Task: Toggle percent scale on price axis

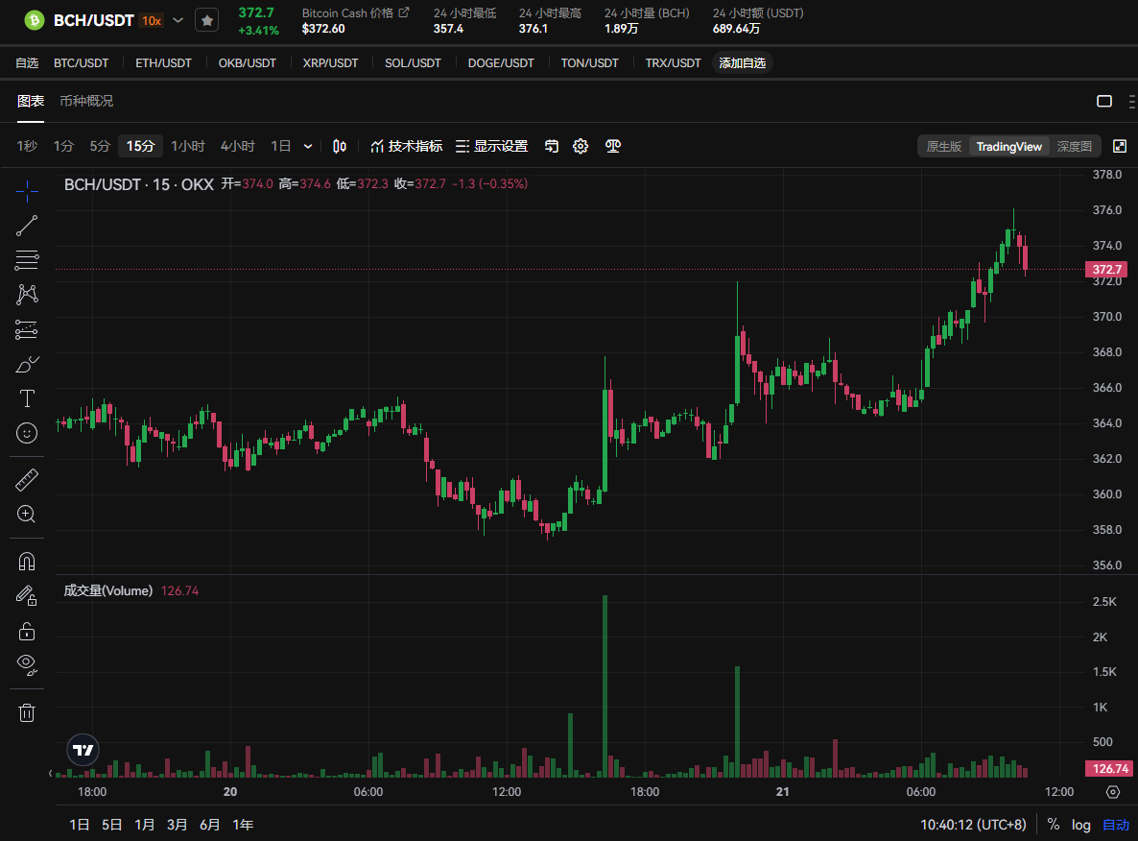Action: [x=1054, y=825]
